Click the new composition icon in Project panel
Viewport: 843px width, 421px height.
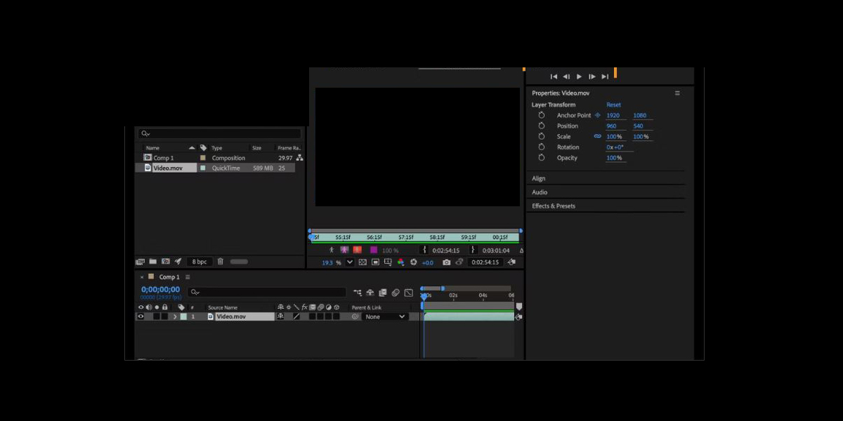[x=166, y=262]
